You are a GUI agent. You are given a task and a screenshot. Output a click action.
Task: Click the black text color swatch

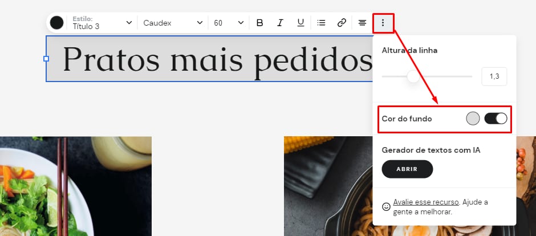click(56, 23)
